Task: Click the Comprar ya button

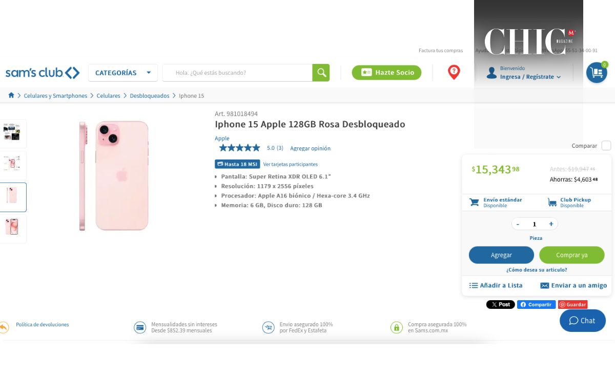Action: coord(572,255)
